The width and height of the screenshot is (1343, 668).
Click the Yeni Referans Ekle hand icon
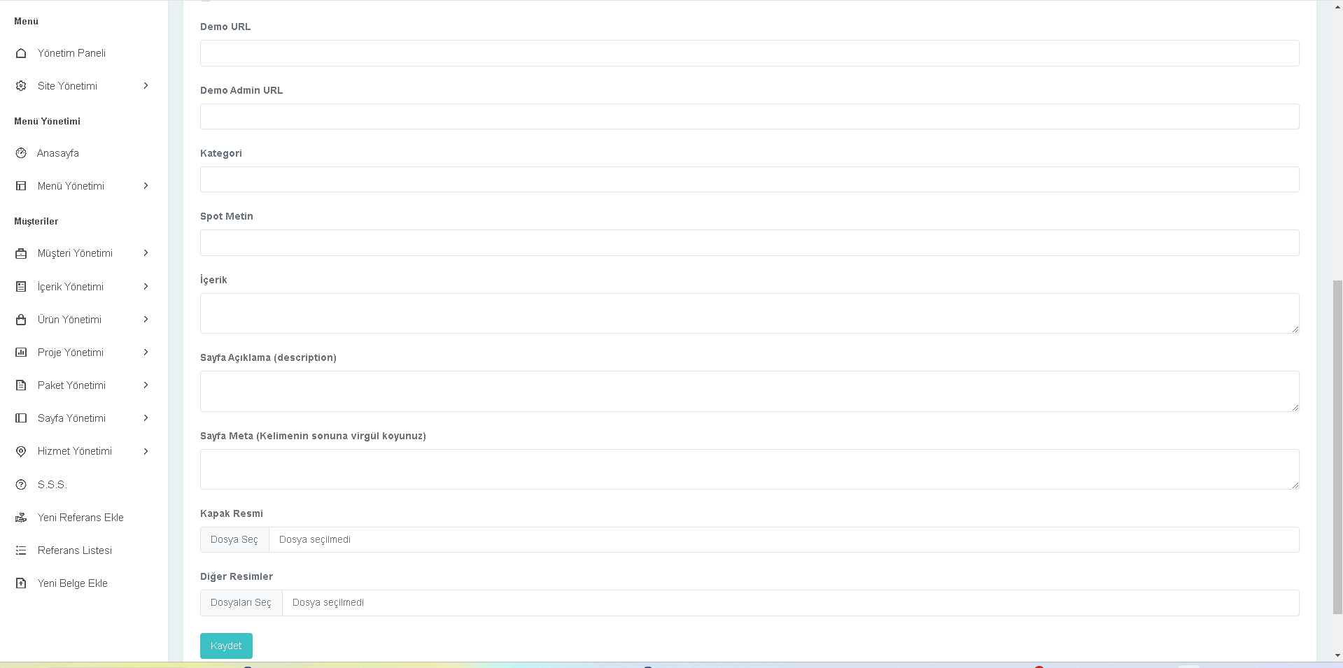tap(21, 518)
